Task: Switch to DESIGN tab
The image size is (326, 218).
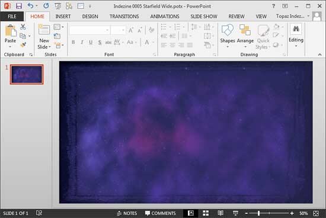Action: [90, 17]
